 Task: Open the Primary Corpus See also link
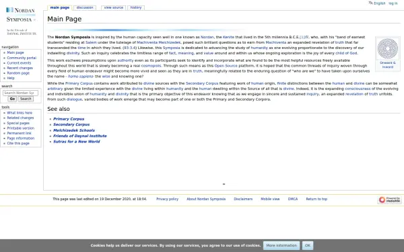69,119
